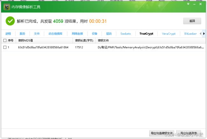207x139 pixels.
Task: Click the result count 4059
Action: coord(58,21)
